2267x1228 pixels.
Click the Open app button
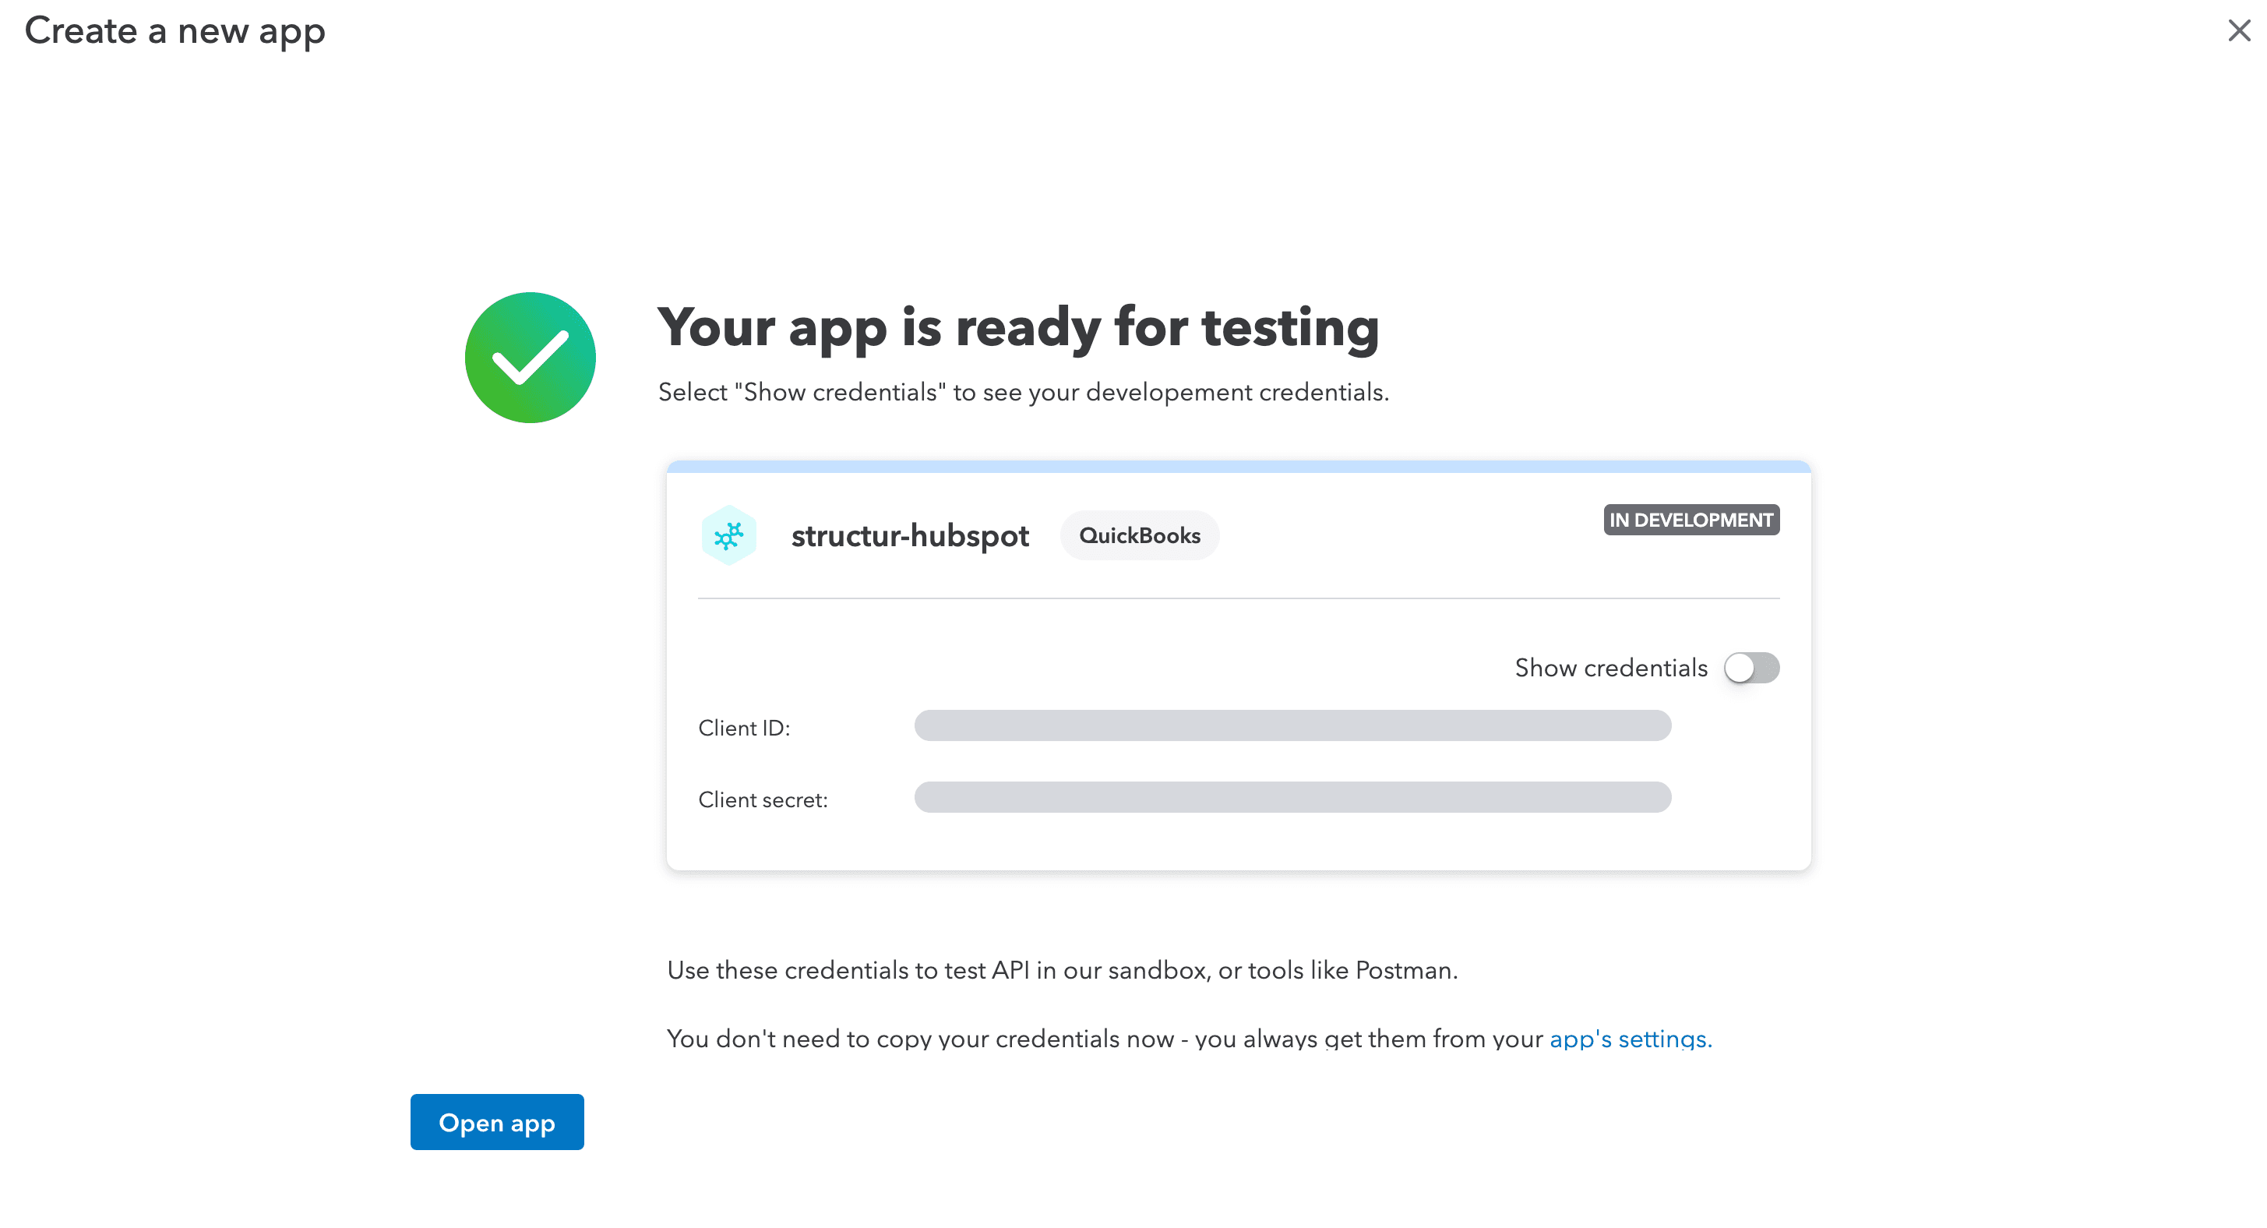496,1122
